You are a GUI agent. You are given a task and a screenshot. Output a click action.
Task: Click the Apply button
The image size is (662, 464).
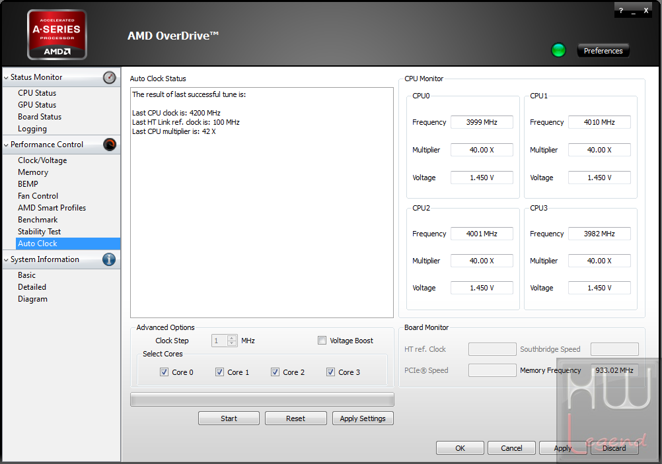[563, 448]
